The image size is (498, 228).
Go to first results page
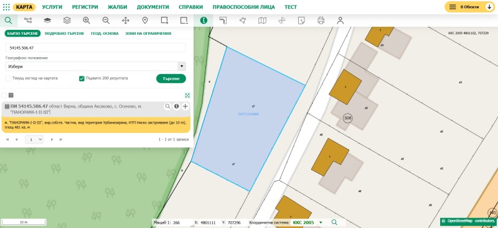click(7, 139)
